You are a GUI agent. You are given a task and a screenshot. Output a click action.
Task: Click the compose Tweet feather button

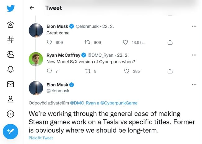pos(11,132)
